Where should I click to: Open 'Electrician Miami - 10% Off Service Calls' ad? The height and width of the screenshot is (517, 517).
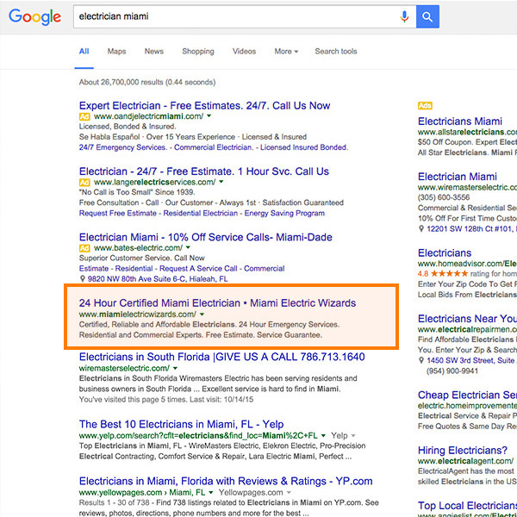tap(205, 238)
